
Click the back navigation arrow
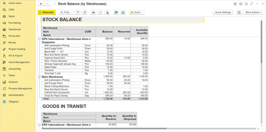pyautogui.click(x=41, y=4)
